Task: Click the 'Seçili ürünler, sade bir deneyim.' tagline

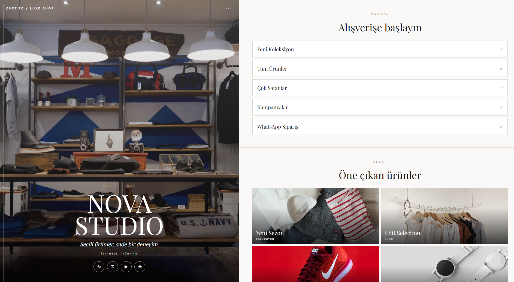Action: (119, 244)
